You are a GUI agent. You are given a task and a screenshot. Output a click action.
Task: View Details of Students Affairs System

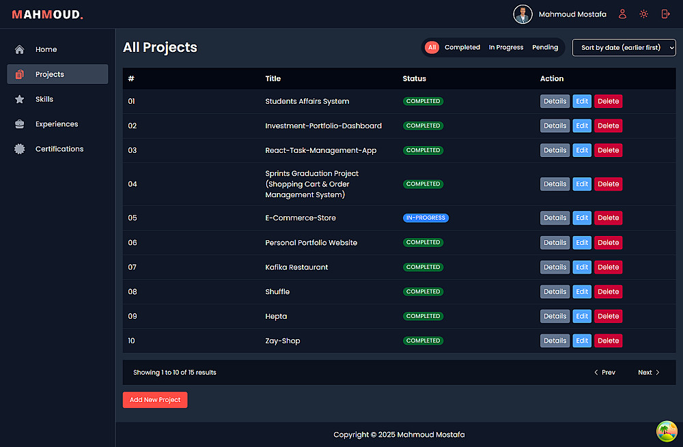click(555, 102)
